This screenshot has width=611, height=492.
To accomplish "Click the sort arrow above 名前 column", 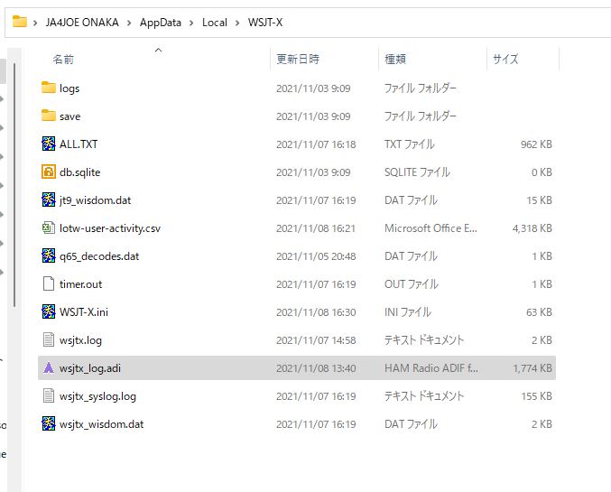I will 158,50.
